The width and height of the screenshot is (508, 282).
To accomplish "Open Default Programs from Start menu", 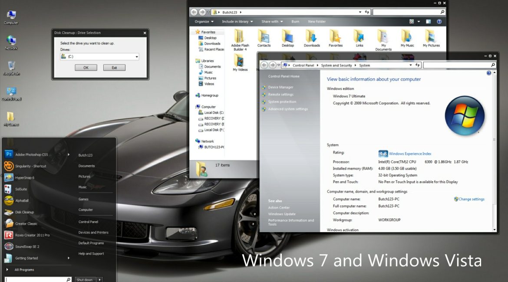I will point(91,243).
